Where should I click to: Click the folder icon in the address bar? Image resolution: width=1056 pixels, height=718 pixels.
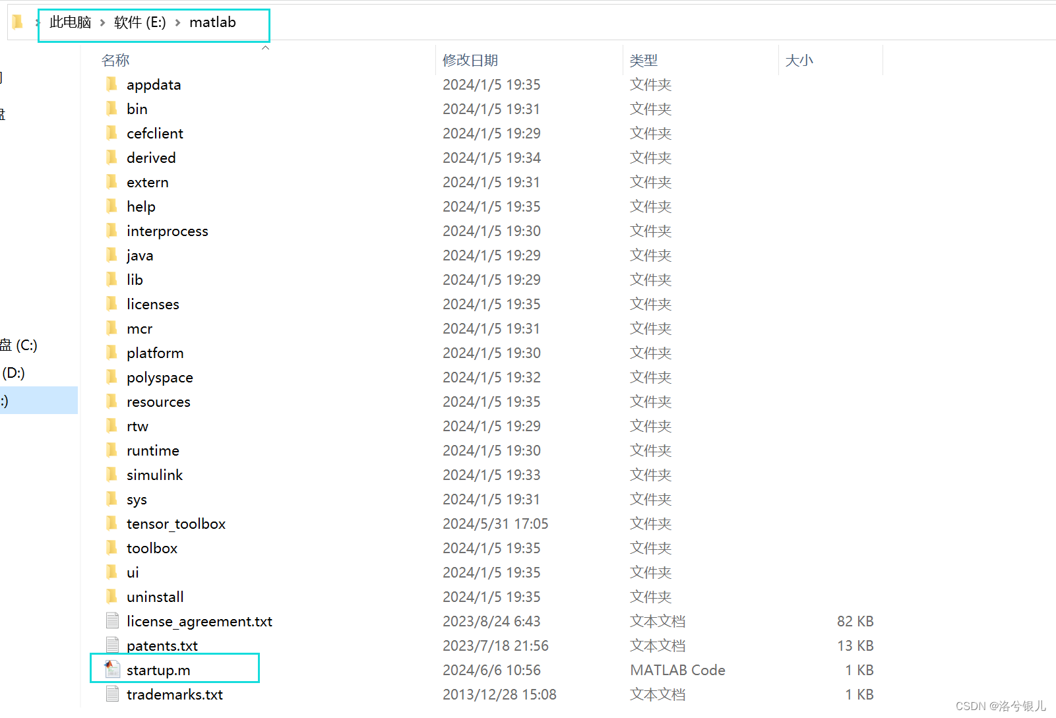coord(16,22)
